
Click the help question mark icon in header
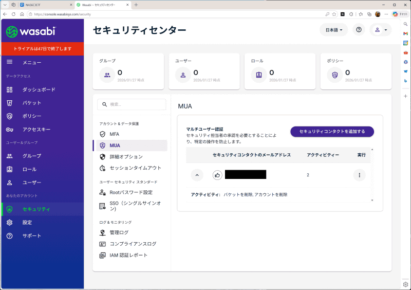coord(359,30)
